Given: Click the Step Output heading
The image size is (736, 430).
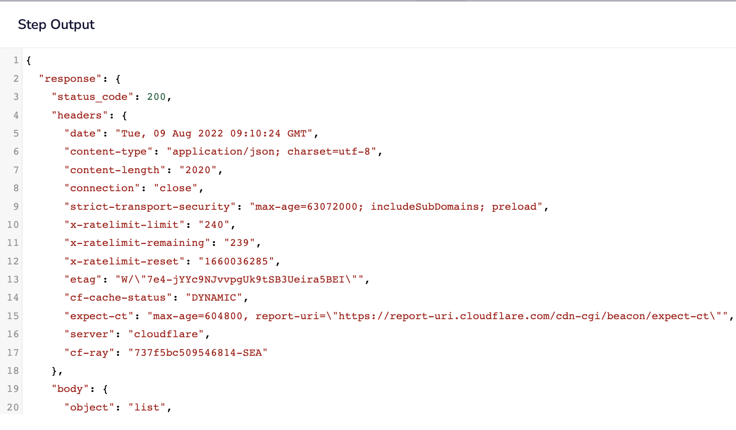Looking at the screenshot, I should [x=56, y=25].
